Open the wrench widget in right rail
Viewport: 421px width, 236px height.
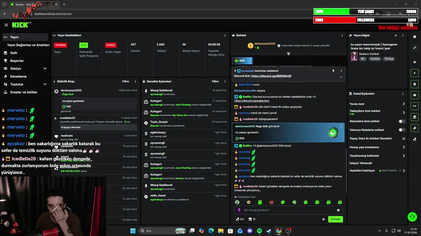(x=415, y=128)
